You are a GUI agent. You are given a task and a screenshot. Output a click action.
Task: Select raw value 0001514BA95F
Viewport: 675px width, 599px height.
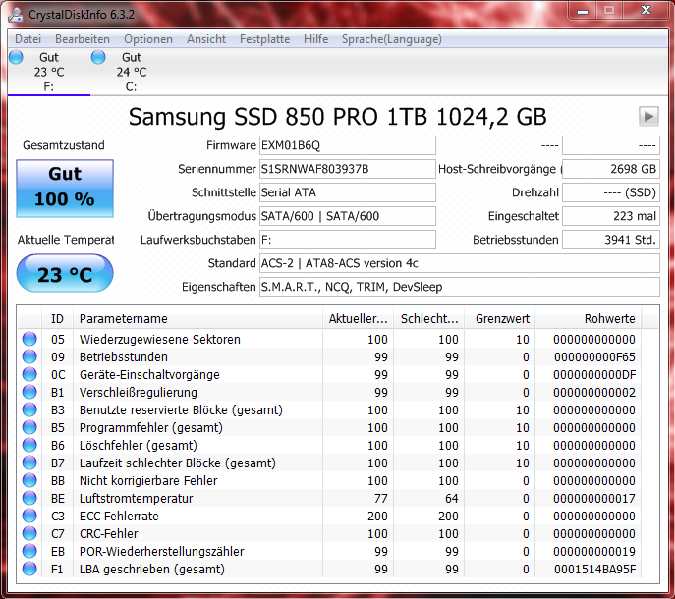tap(594, 570)
